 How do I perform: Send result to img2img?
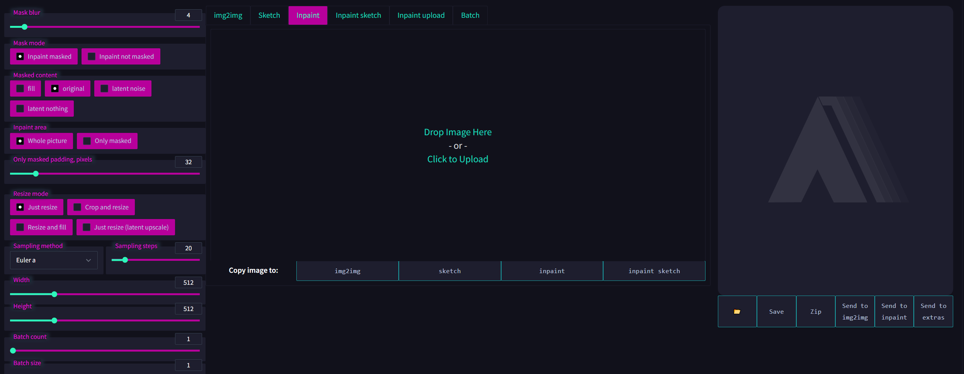click(x=855, y=311)
